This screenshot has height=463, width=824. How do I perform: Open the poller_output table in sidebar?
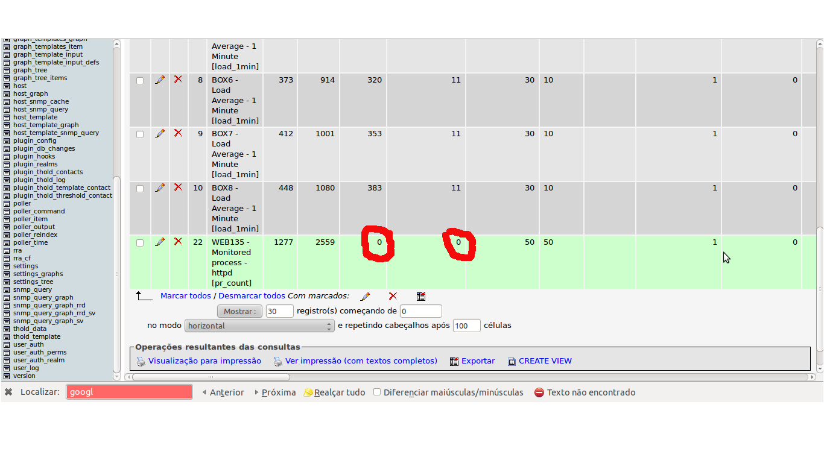tap(34, 227)
